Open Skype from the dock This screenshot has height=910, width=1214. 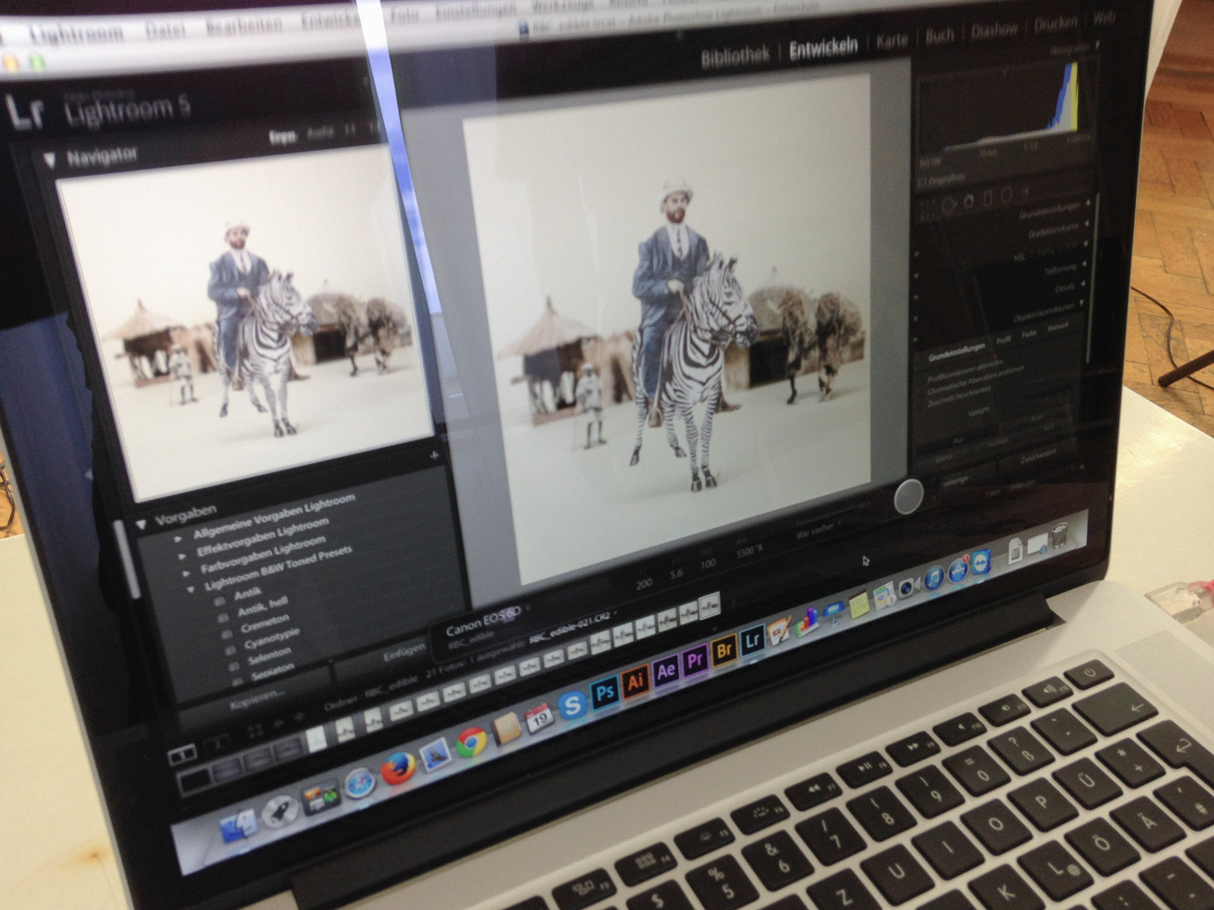coord(573,705)
